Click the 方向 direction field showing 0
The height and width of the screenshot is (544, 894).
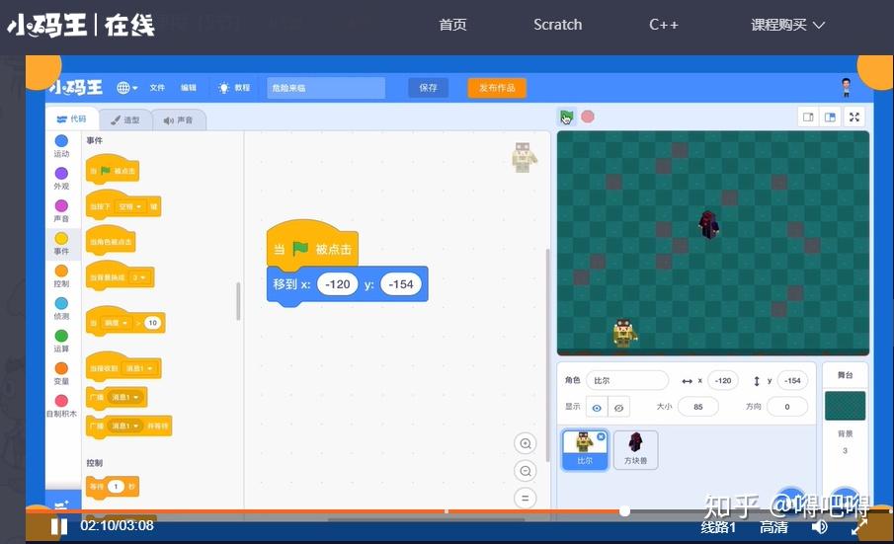[786, 407]
